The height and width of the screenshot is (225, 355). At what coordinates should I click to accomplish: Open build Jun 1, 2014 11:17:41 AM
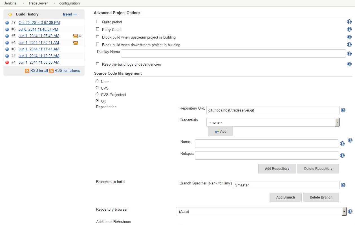click(x=39, y=49)
